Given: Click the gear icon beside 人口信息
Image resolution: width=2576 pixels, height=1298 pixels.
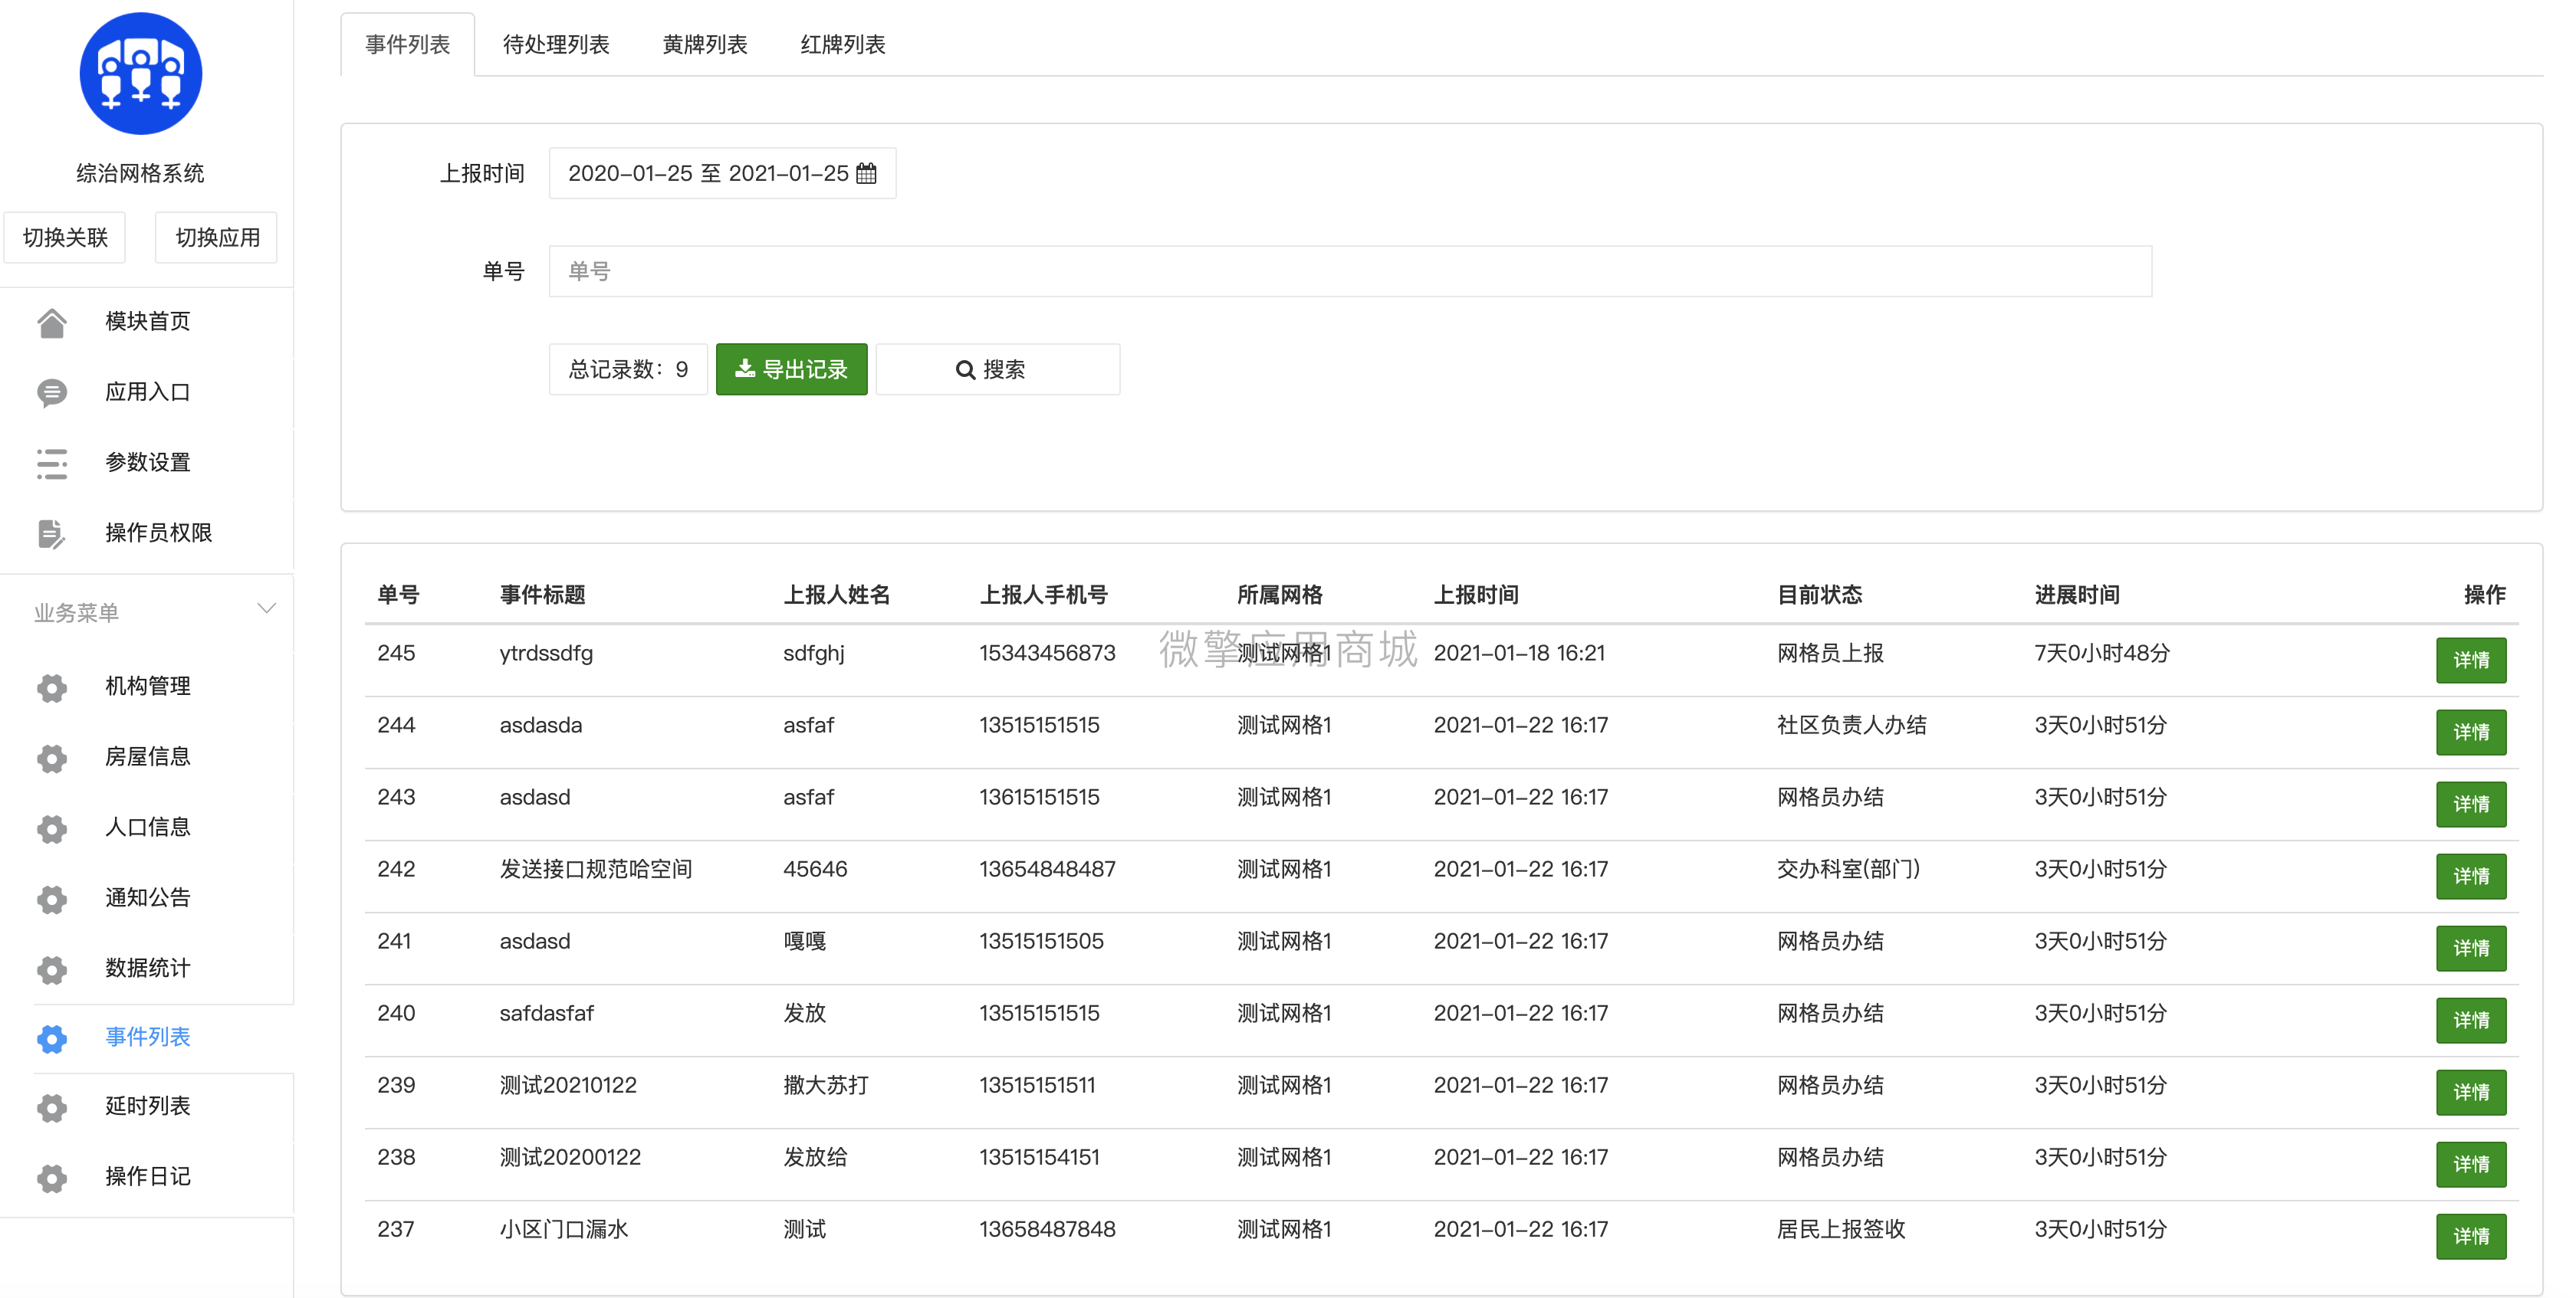Looking at the screenshot, I should 52,828.
